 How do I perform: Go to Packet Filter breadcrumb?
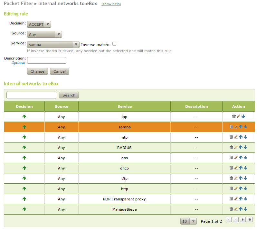pyautogui.click(x=19, y=4)
